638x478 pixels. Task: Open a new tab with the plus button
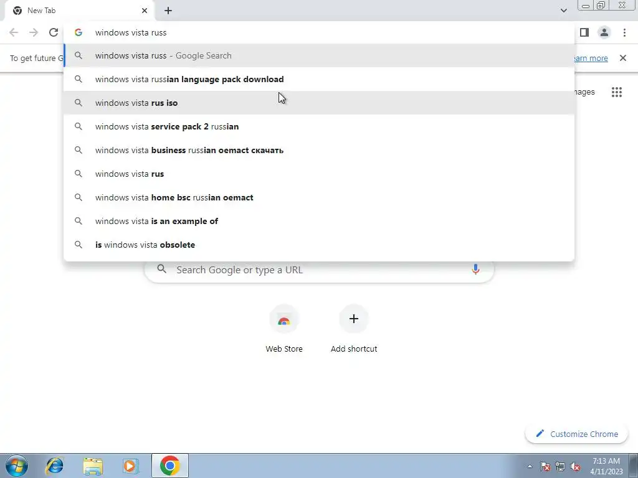tap(168, 11)
